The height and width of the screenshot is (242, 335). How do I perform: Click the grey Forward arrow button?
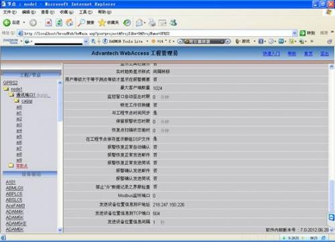tap(33, 23)
